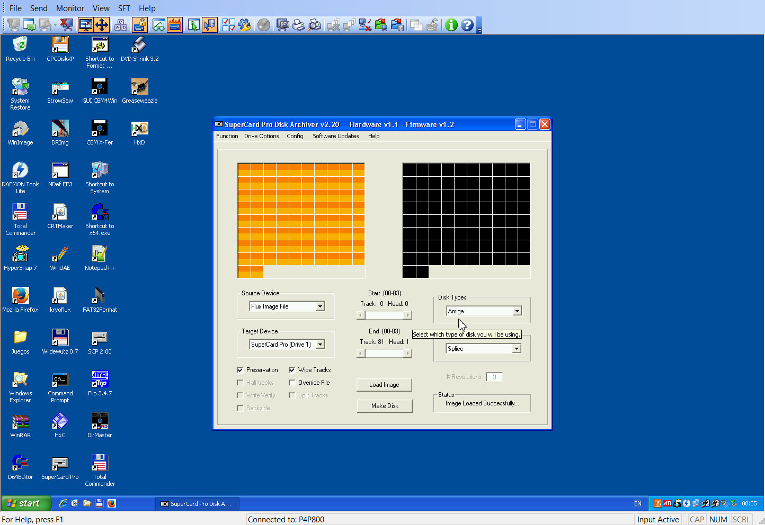
Task: Select the D64Editor desktop icon
Action: click(x=20, y=467)
